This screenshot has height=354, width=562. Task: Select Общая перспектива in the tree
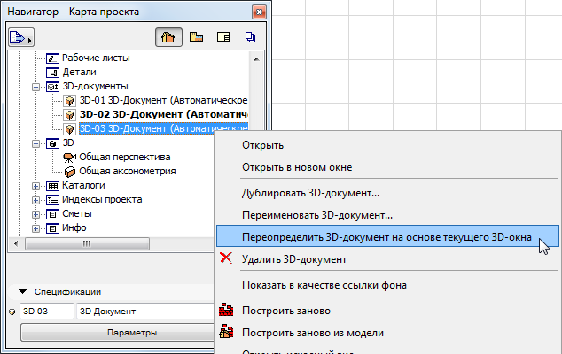pos(125,158)
